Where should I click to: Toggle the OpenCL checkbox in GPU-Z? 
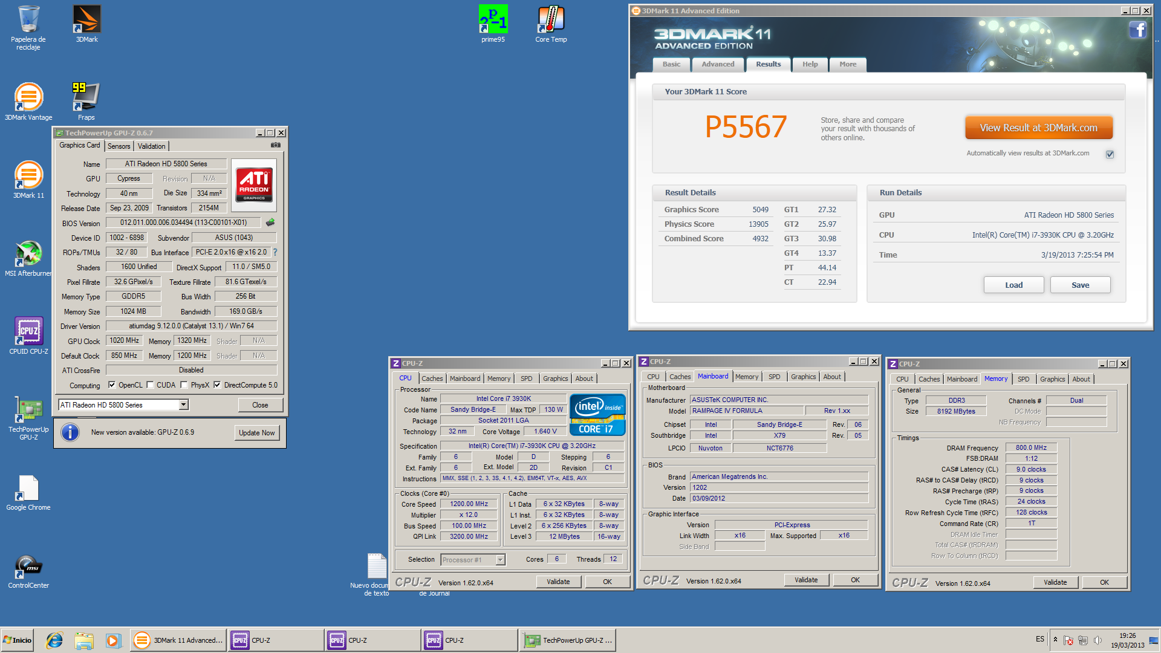(x=112, y=385)
